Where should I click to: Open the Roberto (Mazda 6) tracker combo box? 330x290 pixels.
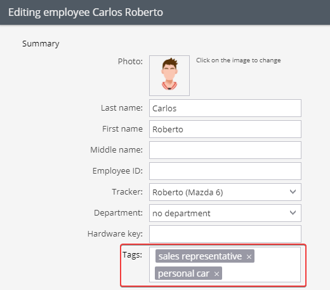(x=225, y=192)
